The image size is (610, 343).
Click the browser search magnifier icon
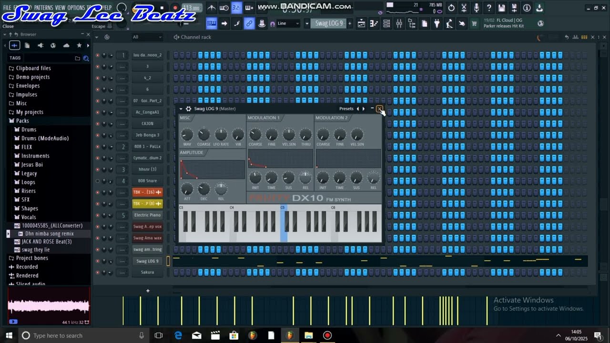tap(86, 58)
